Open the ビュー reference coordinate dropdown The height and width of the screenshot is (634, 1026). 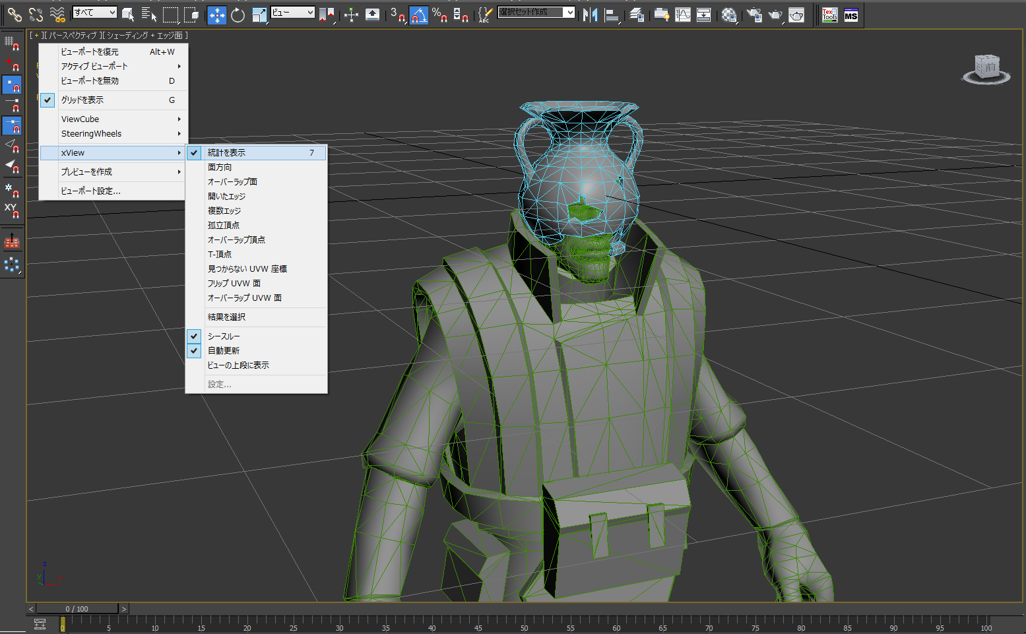point(292,13)
